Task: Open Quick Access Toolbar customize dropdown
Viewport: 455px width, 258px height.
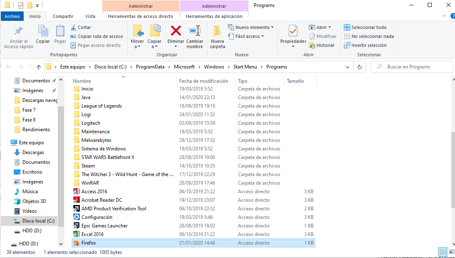Action: tap(37, 6)
